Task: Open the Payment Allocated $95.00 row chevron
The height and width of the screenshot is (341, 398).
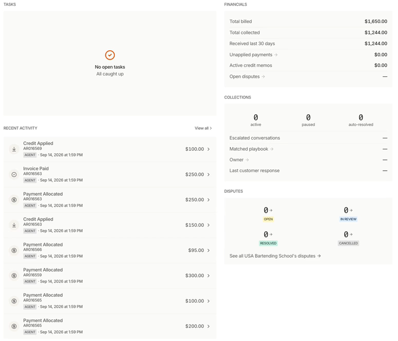Action: [209, 250]
